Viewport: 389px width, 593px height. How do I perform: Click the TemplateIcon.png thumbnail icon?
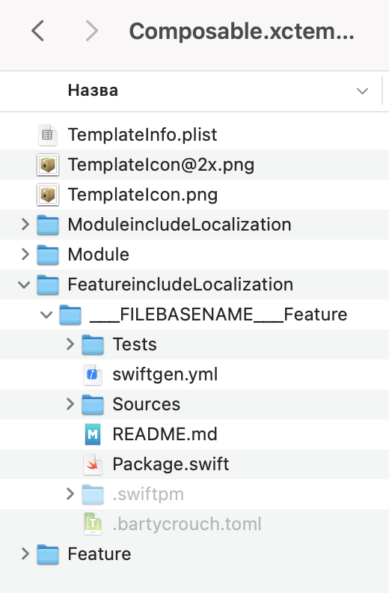(48, 195)
